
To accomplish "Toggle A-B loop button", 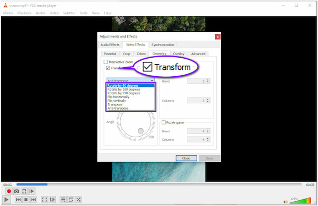I will pos(24,191).
